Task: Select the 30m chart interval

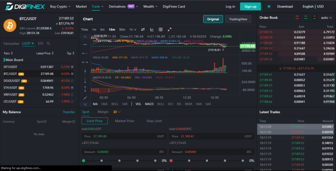Action: 122,29
